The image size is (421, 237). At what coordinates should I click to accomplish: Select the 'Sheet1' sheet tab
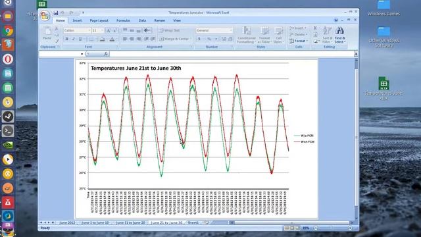(x=193, y=223)
